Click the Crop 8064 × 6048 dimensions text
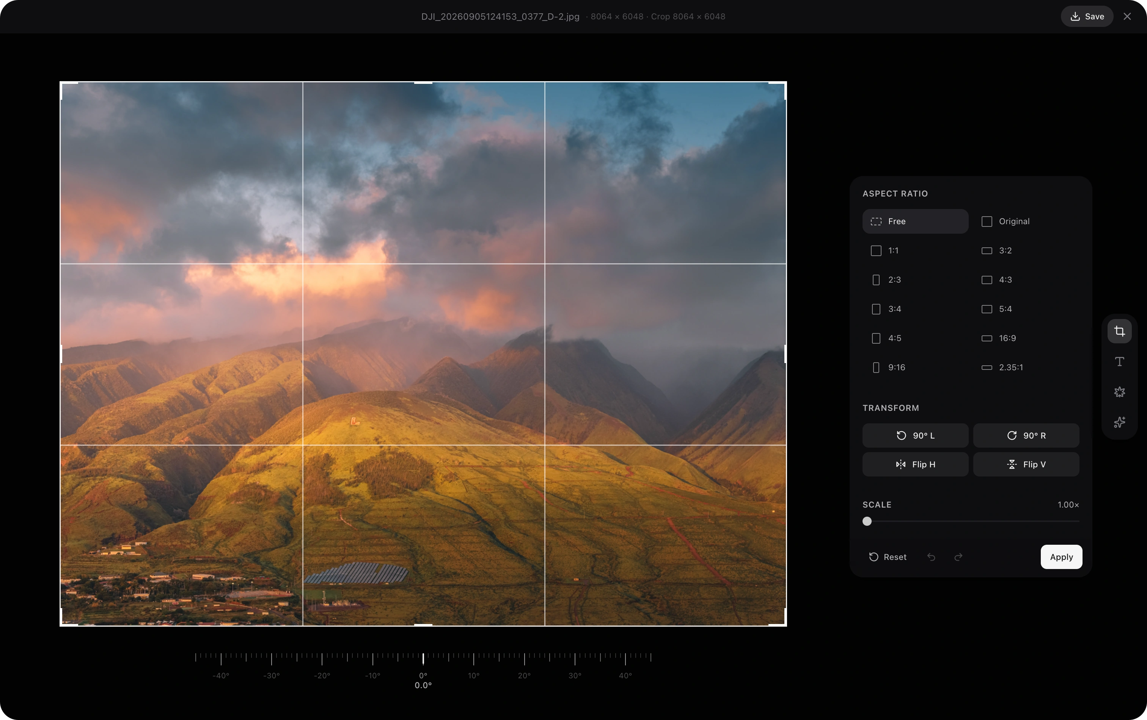This screenshot has width=1147, height=720. pos(688,16)
